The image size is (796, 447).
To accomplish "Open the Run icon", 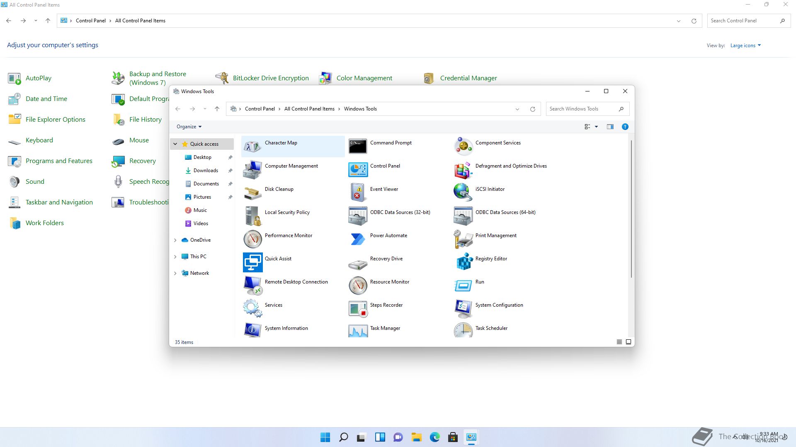I will click(463, 285).
